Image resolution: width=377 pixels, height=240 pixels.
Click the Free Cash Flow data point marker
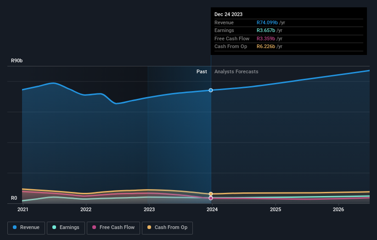(x=211, y=198)
